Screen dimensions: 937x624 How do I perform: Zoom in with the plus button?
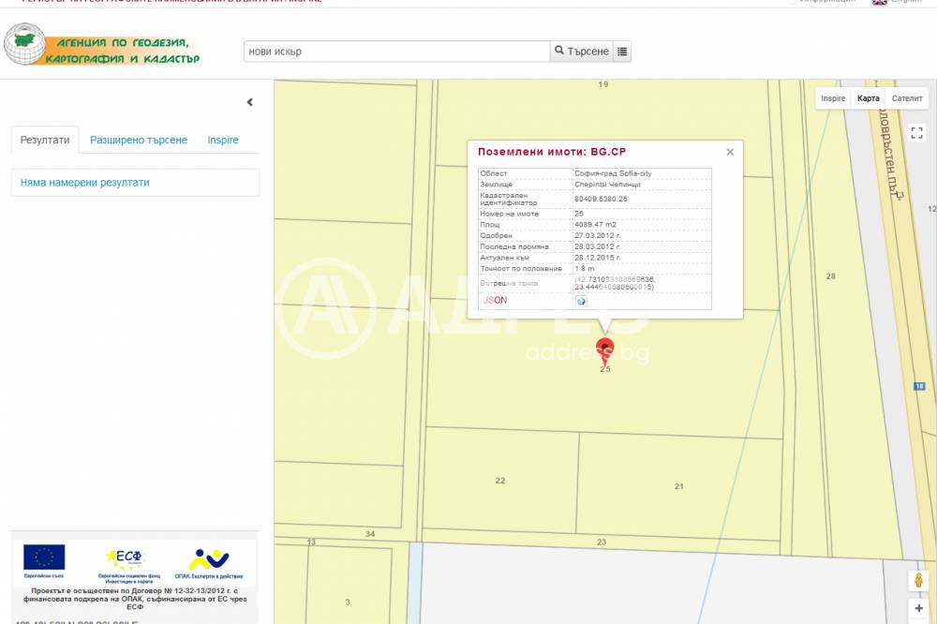click(x=918, y=609)
